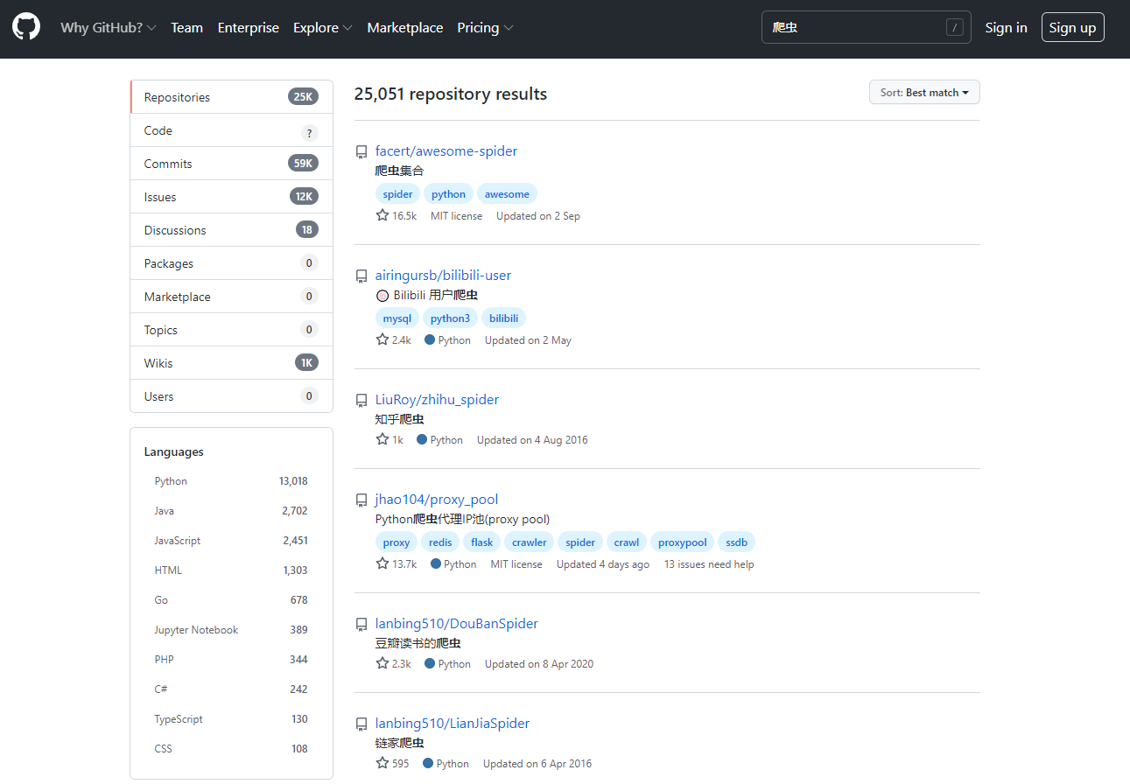Open the jhao104/proxy_pool repository
Viewport: 1130px width, 784px height.
pos(437,499)
